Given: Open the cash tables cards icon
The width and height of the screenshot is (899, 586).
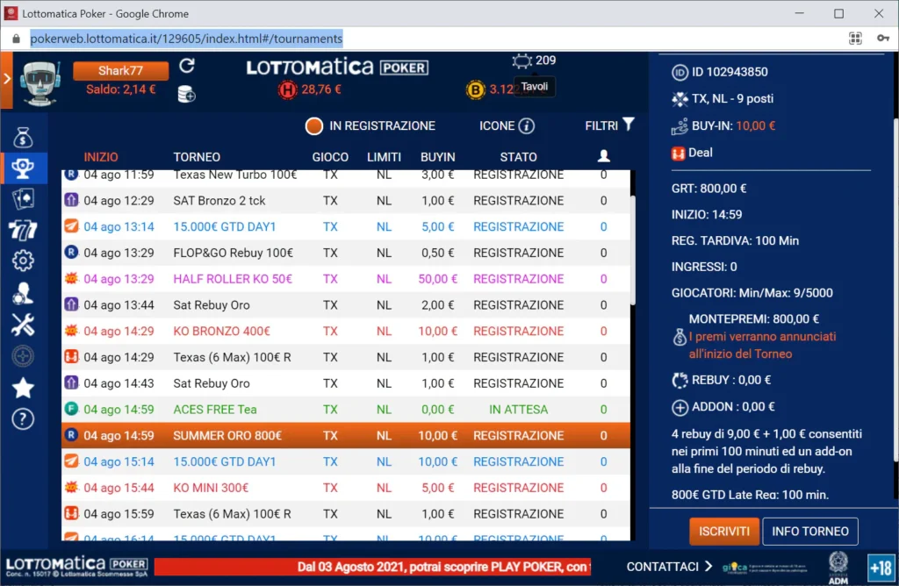Looking at the screenshot, I should pos(23,199).
